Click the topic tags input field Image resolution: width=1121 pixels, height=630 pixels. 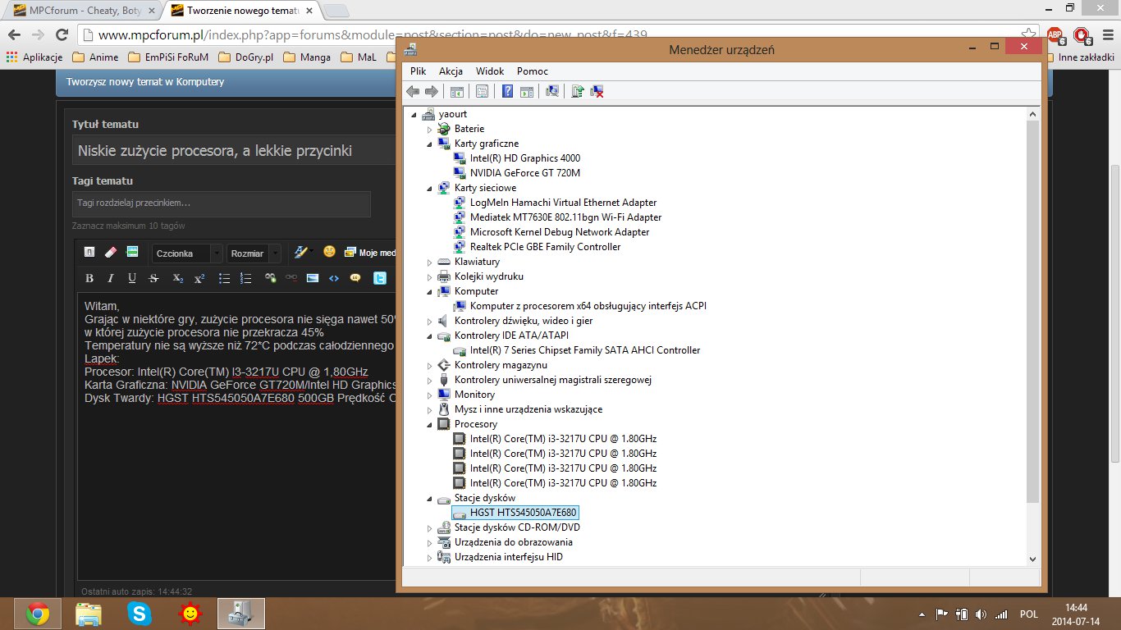[x=222, y=203]
